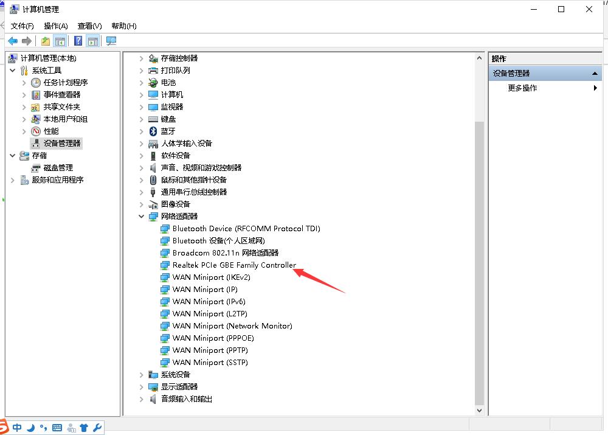
Task: Click the scroll down arrow of device list
Action: [x=479, y=411]
